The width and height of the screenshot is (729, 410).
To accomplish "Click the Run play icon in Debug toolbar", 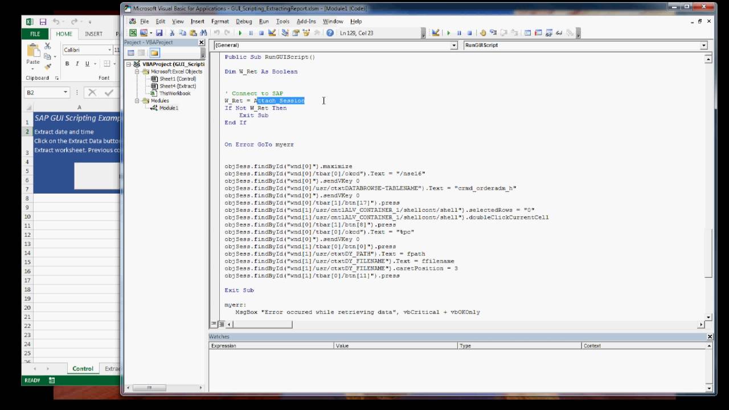I will point(449,33).
